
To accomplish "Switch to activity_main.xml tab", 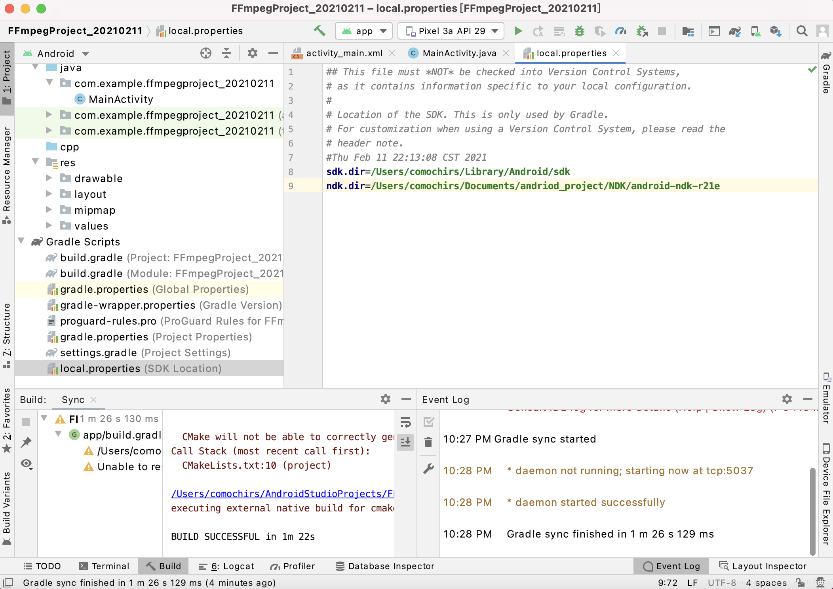I will (344, 53).
